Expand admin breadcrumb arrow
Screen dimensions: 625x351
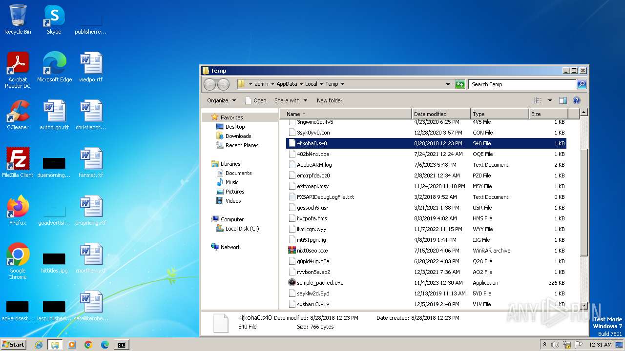point(272,84)
